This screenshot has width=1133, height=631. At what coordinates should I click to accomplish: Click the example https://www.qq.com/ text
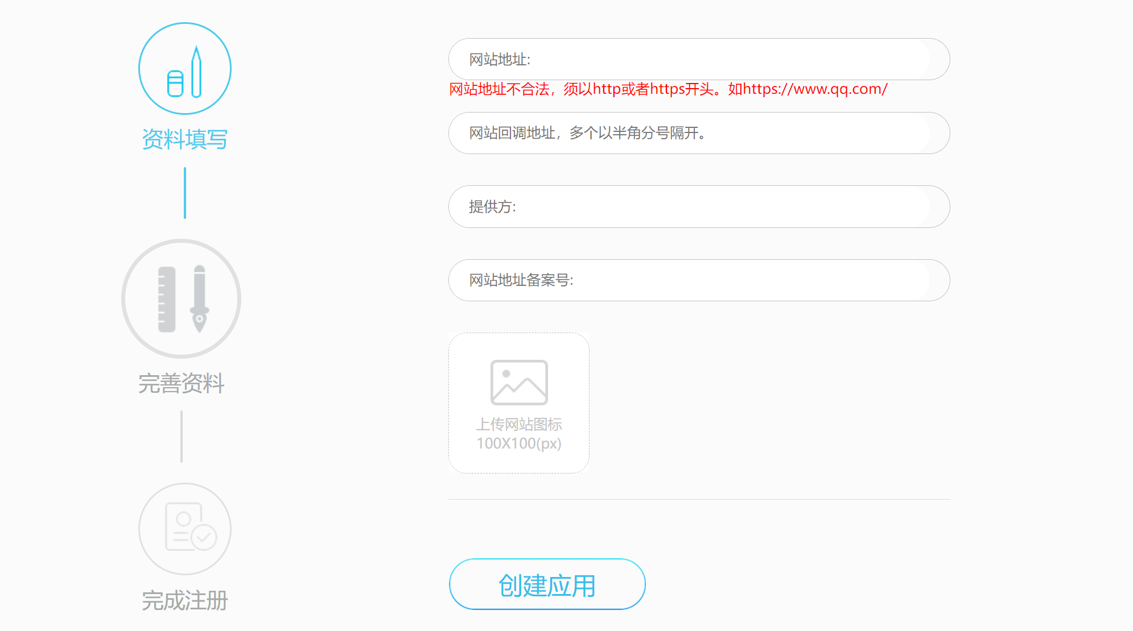click(815, 89)
